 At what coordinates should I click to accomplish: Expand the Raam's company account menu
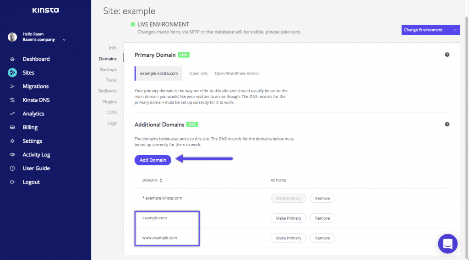[x=64, y=40]
